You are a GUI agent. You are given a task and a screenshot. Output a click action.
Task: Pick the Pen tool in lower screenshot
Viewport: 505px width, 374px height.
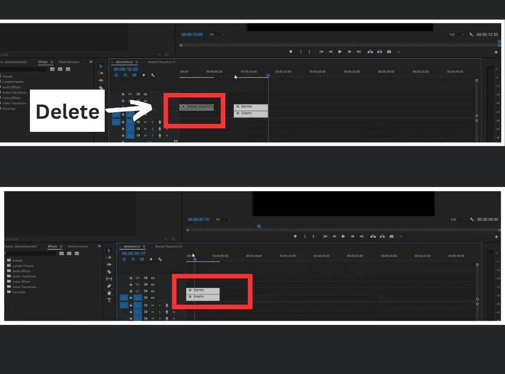click(x=109, y=286)
